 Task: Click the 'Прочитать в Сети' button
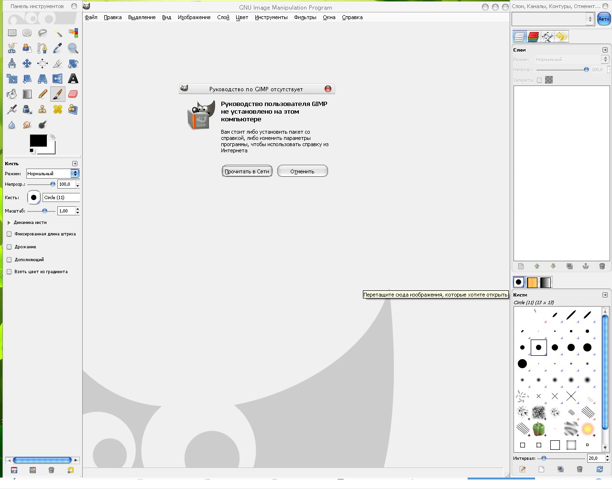pos(247,171)
